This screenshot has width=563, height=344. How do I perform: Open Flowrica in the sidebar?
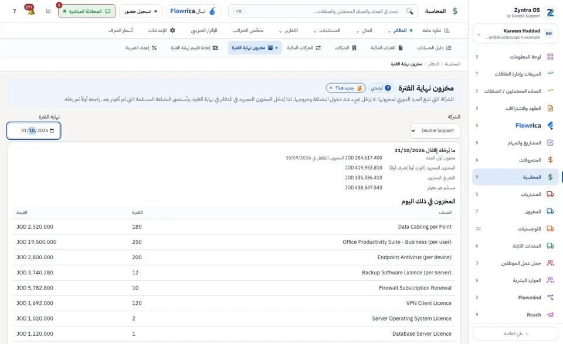pos(515,125)
